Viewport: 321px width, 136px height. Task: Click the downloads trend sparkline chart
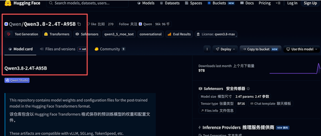[295, 68]
